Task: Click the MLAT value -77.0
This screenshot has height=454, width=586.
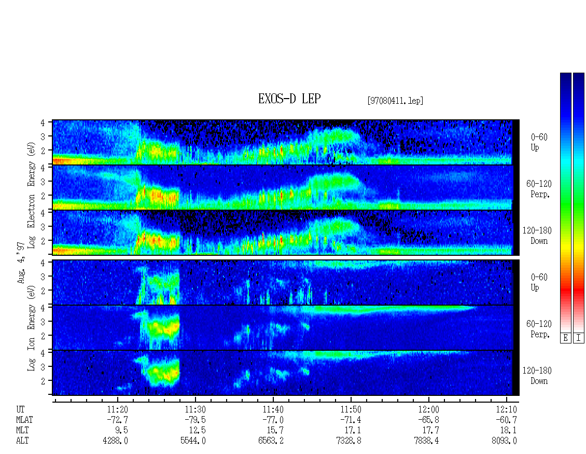Action: [x=273, y=420]
